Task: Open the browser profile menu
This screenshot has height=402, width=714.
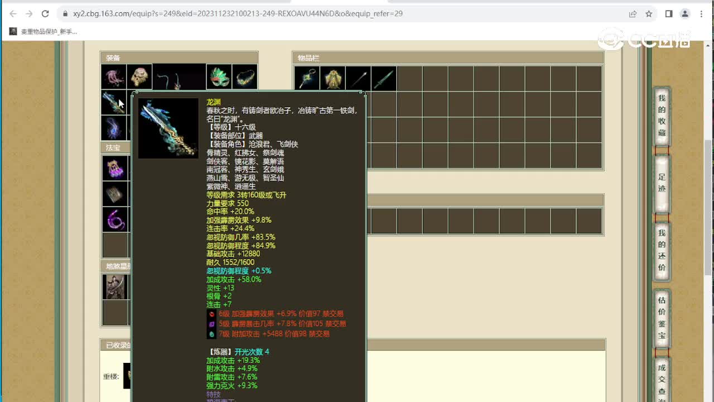Action: pos(685,13)
